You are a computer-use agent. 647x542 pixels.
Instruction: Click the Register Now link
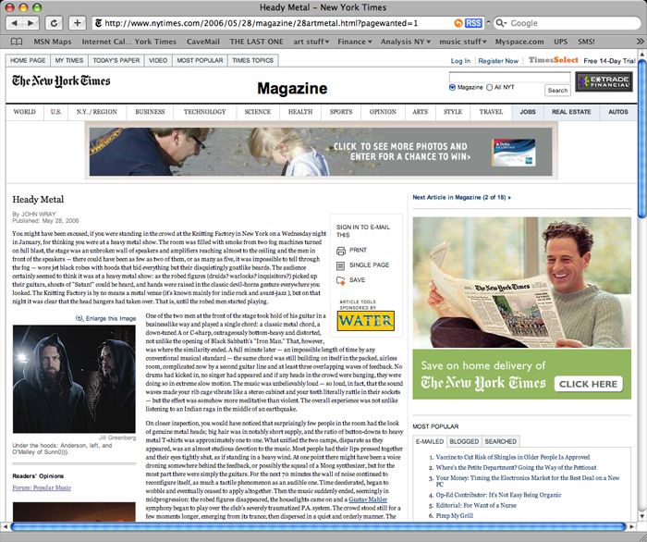498,61
